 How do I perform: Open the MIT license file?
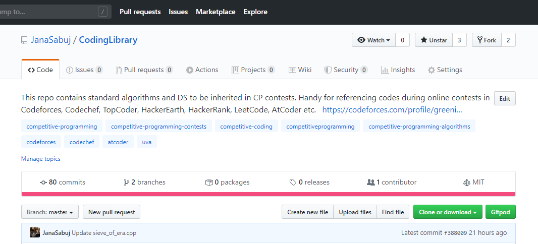click(x=474, y=182)
